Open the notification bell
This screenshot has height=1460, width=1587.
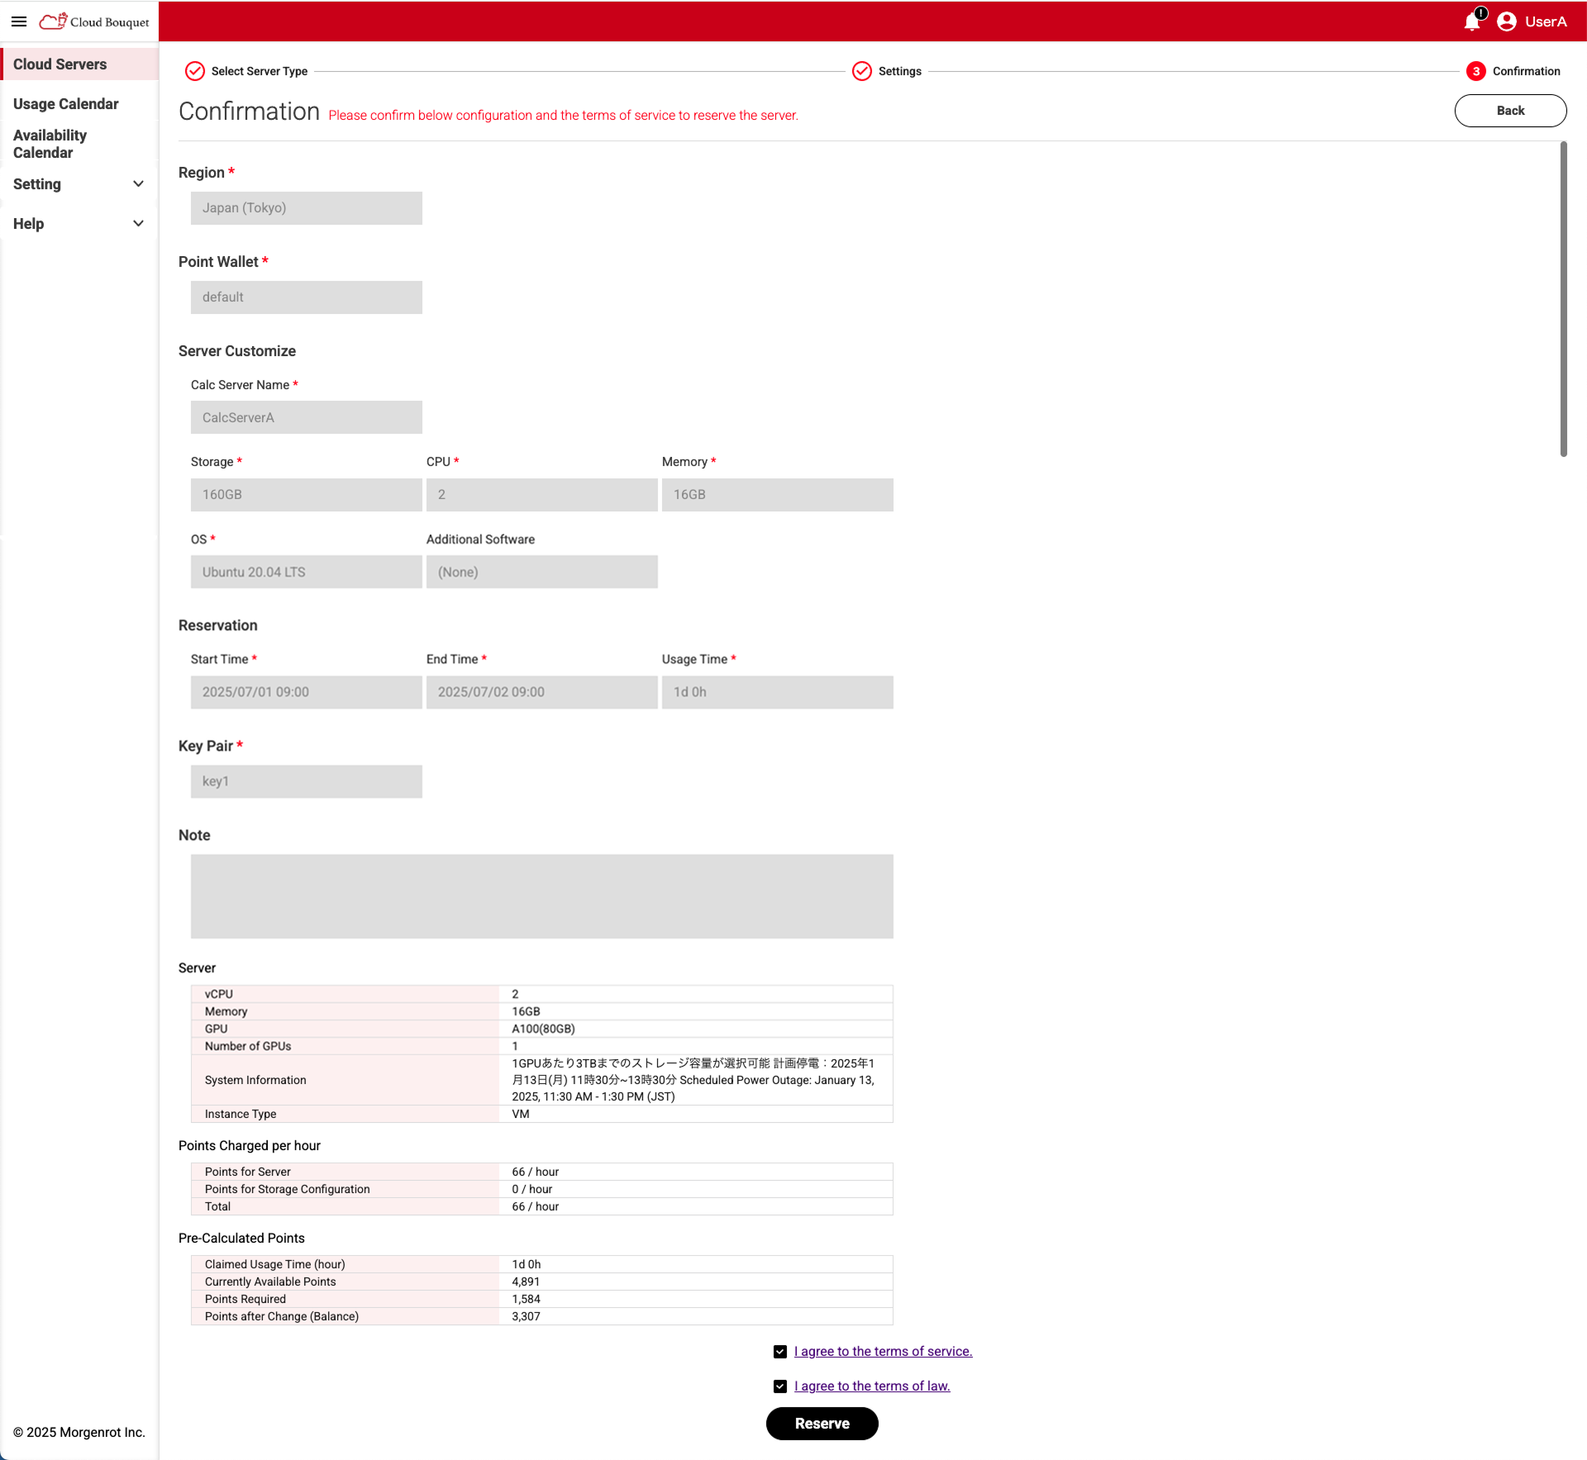click(1471, 23)
